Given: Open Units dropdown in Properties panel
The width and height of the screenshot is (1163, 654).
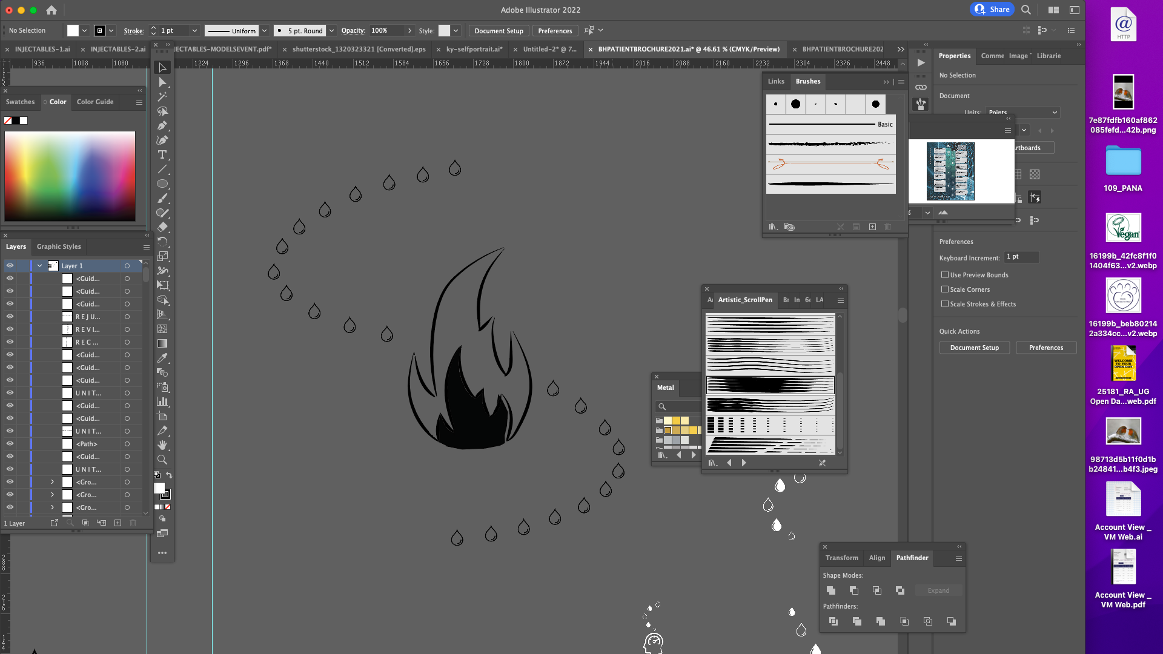Looking at the screenshot, I should click(x=1022, y=113).
